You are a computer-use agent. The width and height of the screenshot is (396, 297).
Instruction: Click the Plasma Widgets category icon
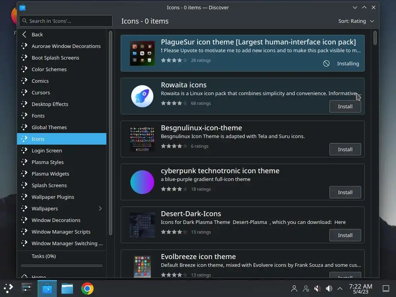(24, 174)
